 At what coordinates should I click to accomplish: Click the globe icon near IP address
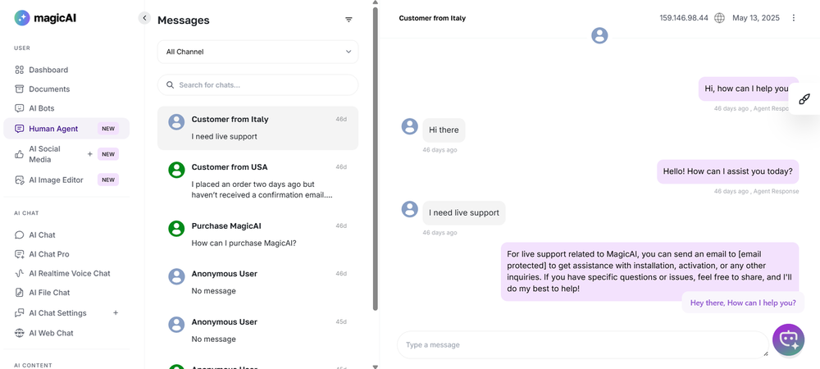[719, 18]
